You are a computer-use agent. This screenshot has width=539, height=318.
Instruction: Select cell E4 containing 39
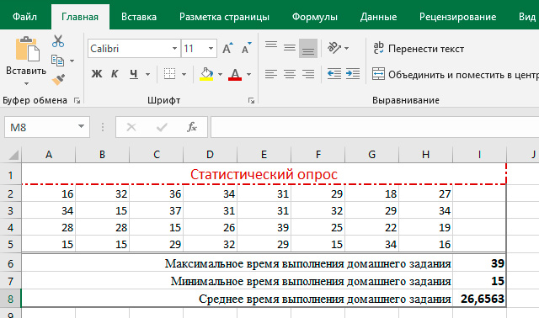coord(264,227)
